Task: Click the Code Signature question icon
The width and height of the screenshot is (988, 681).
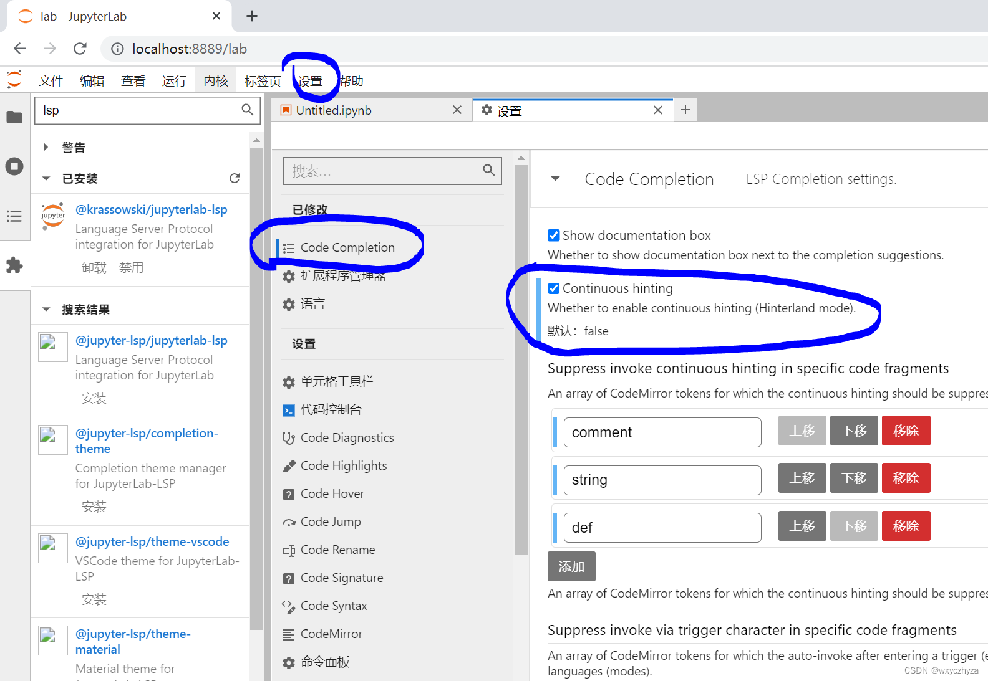Action: (288, 578)
